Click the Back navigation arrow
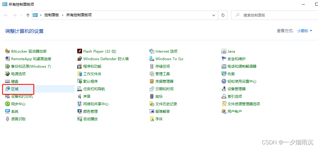This screenshot has height=148, width=318. coord(6,15)
